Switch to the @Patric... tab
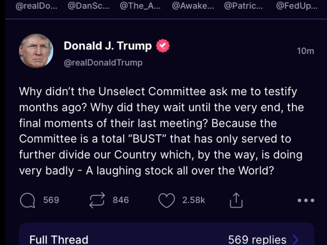The width and height of the screenshot is (327, 245). click(243, 6)
